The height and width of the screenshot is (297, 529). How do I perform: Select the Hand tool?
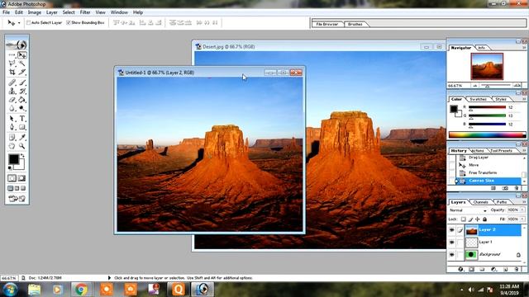click(12, 146)
